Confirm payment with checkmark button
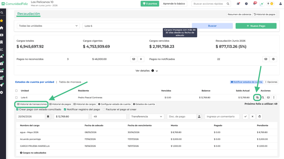 point(245,117)
